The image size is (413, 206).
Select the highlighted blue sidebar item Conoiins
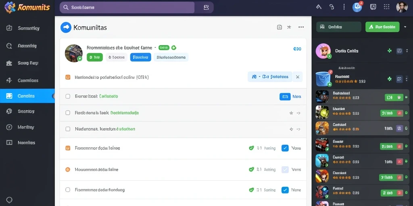tap(27, 96)
